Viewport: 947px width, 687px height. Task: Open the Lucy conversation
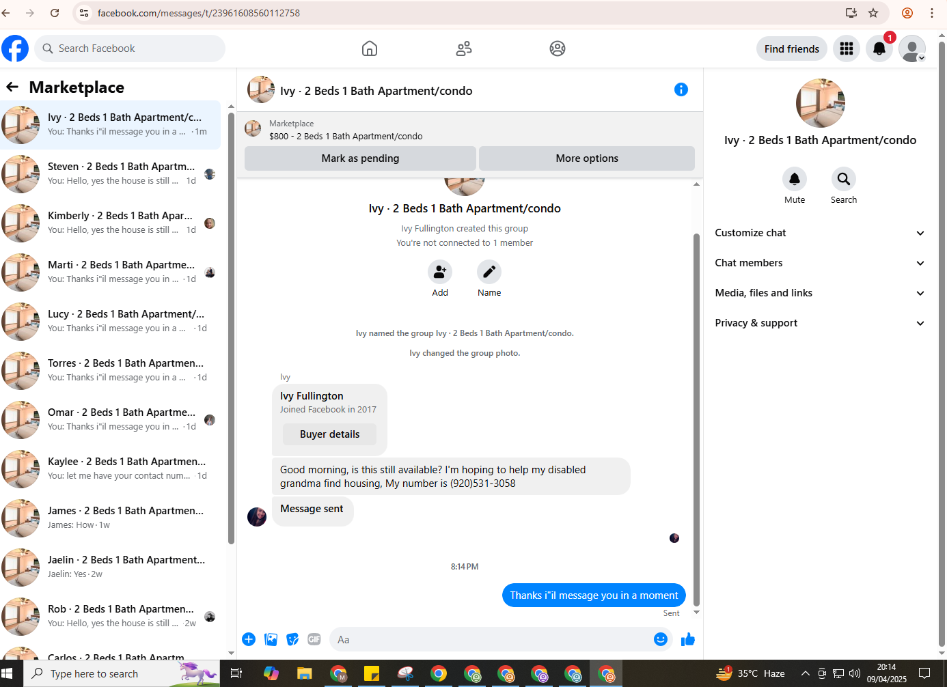click(111, 322)
